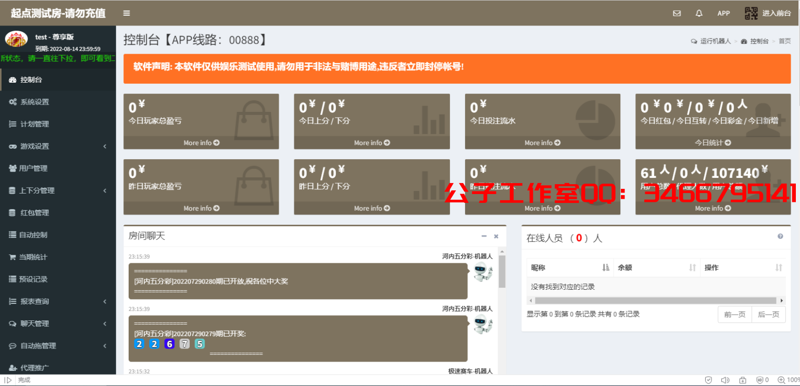This screenshot has width=800, height=386.
Task: Click 前一页 pagination button
Action: (735, 314)
